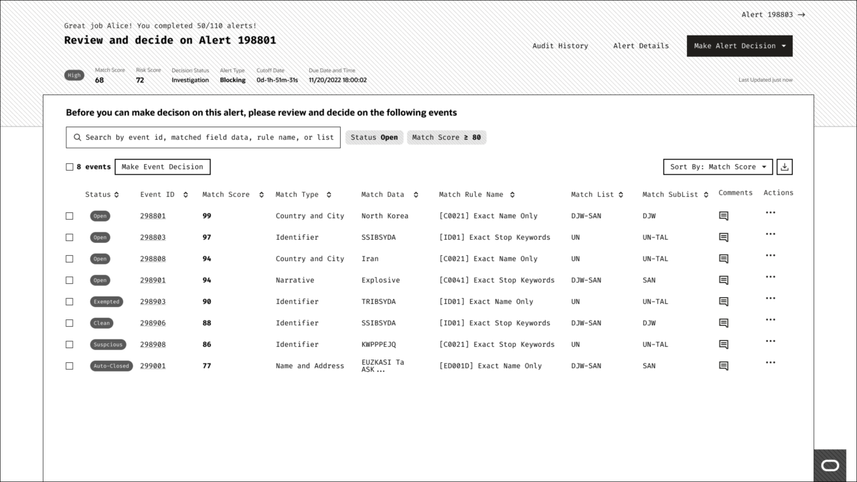Select all 8 events checkbox
Viewport: 857px width, 482px height.
coord(70,167)
